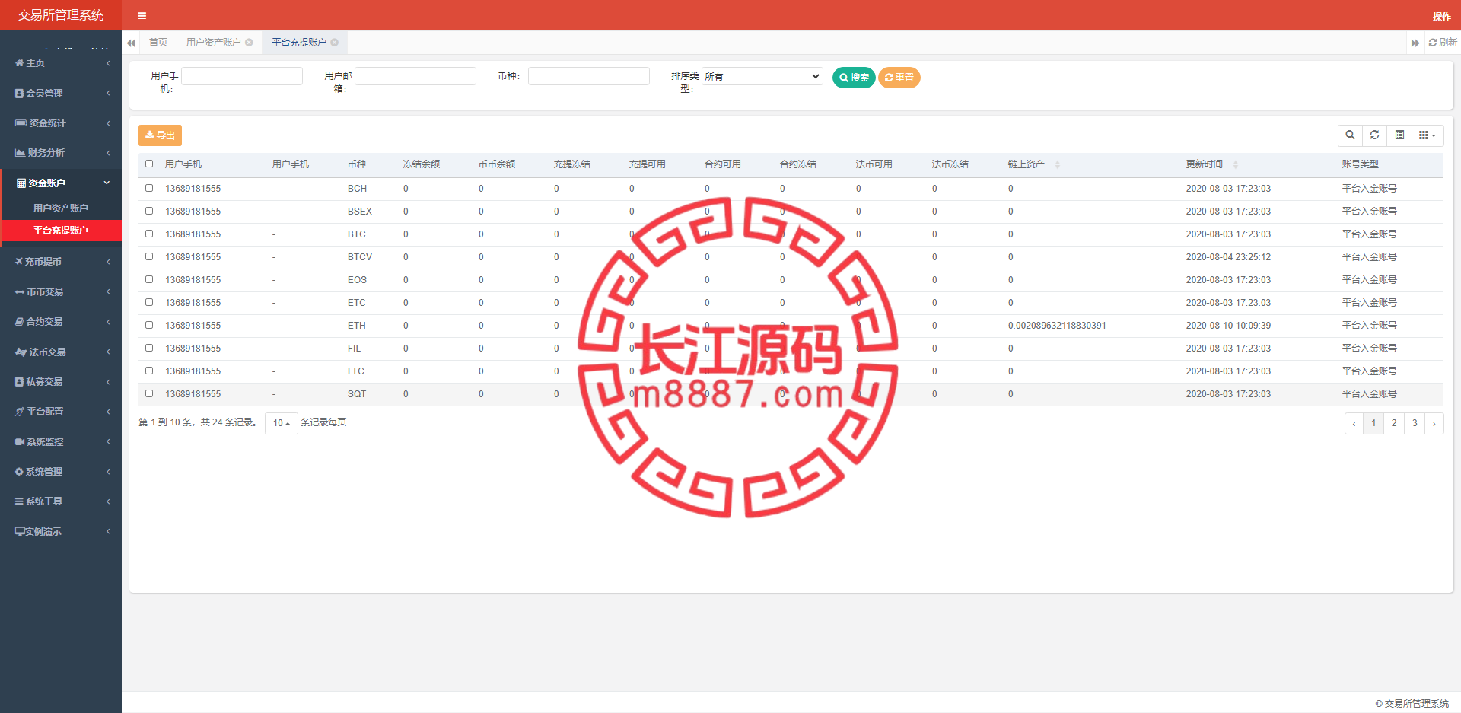Image resolution: width=1461 pixels, height=713 pixels.
Task: Collapse the 资金账户 sidebar chevron
Action: click(107, 183)
